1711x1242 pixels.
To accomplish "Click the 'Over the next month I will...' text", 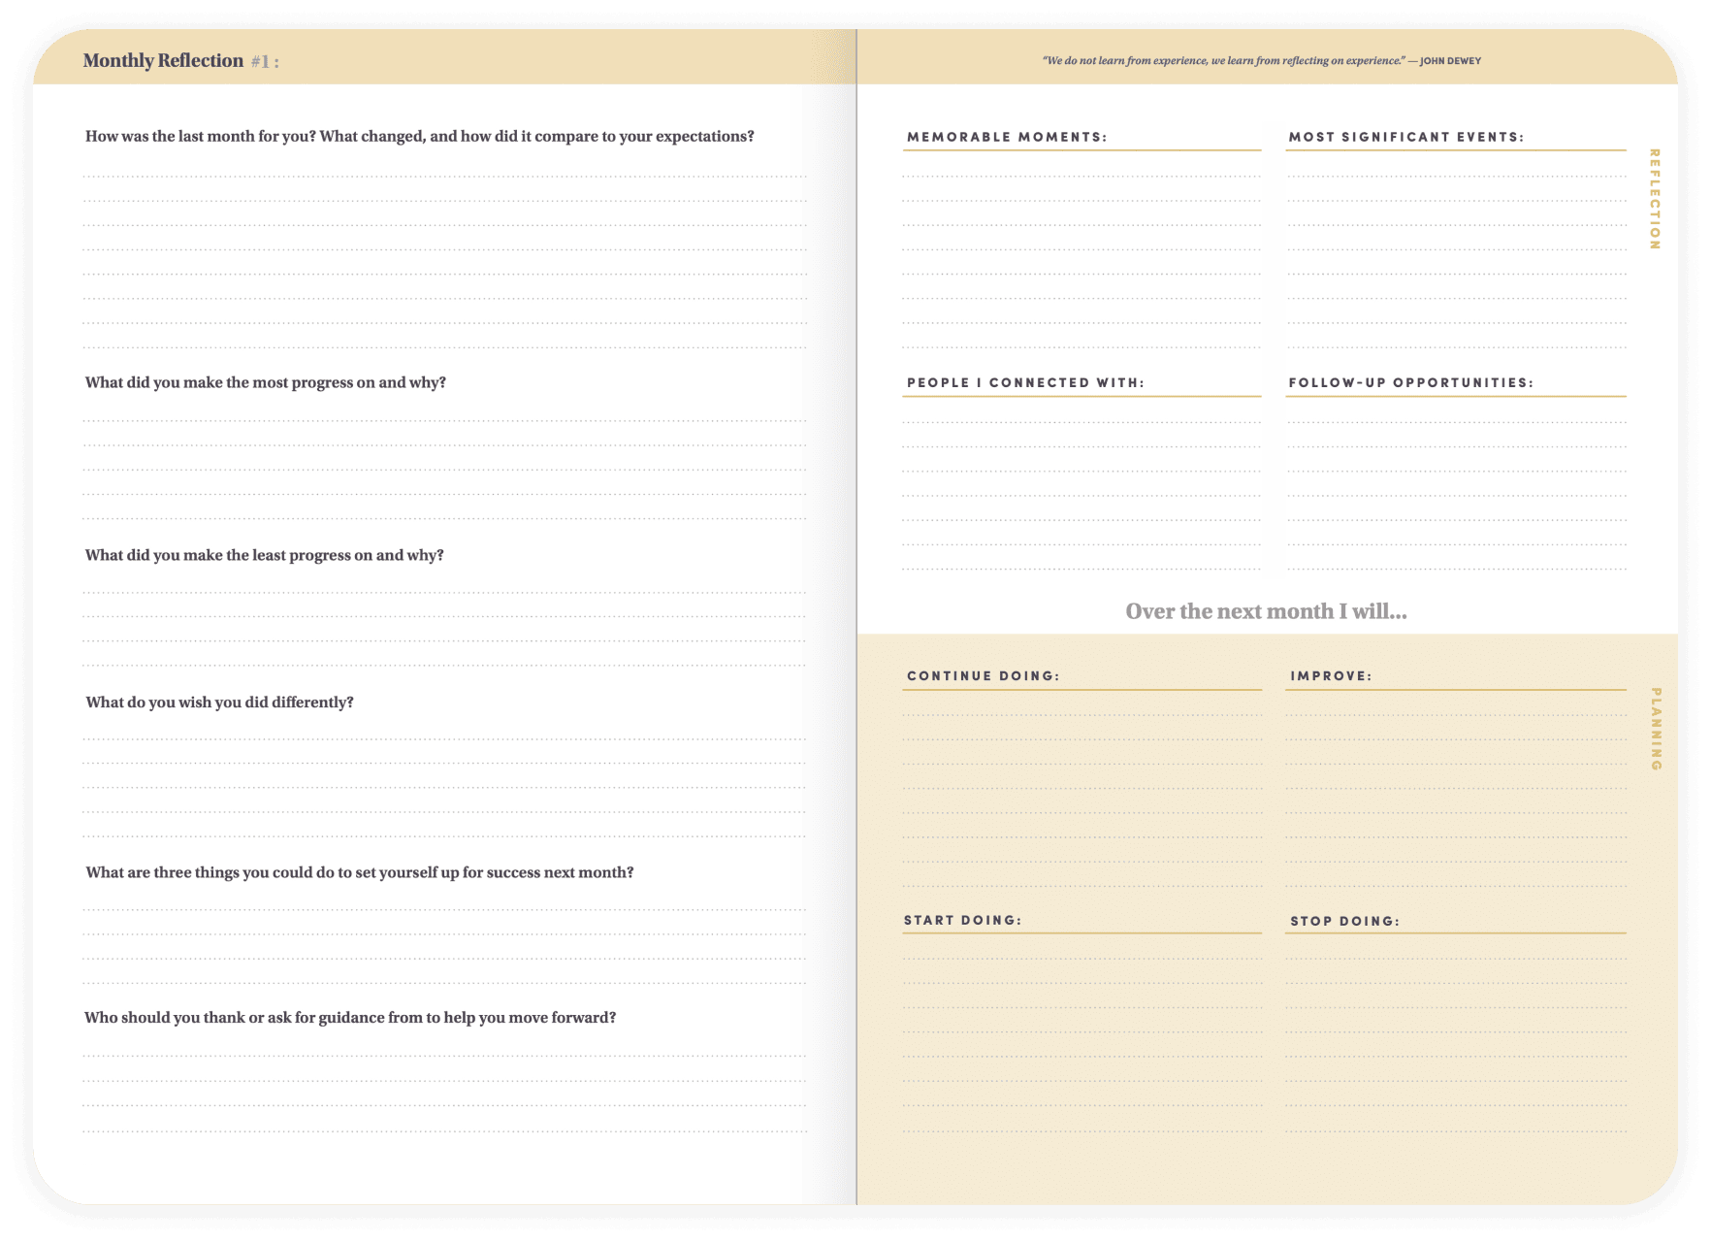I will coord(1265,611).
